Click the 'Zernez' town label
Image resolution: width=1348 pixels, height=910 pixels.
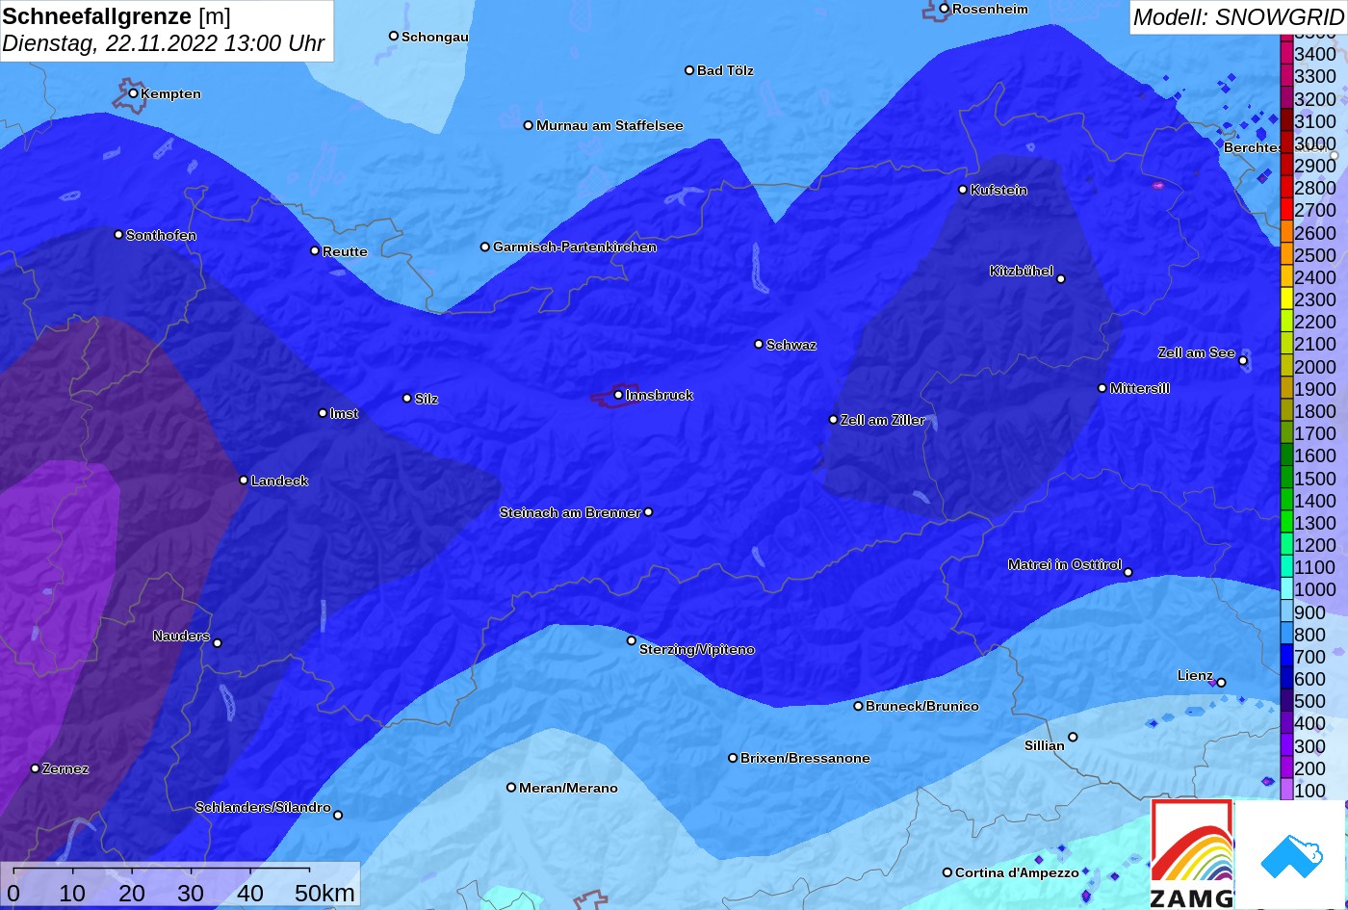65,768
